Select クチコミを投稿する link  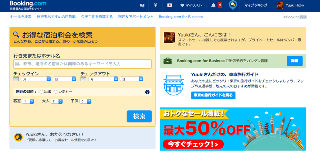[x=97, y=17]
